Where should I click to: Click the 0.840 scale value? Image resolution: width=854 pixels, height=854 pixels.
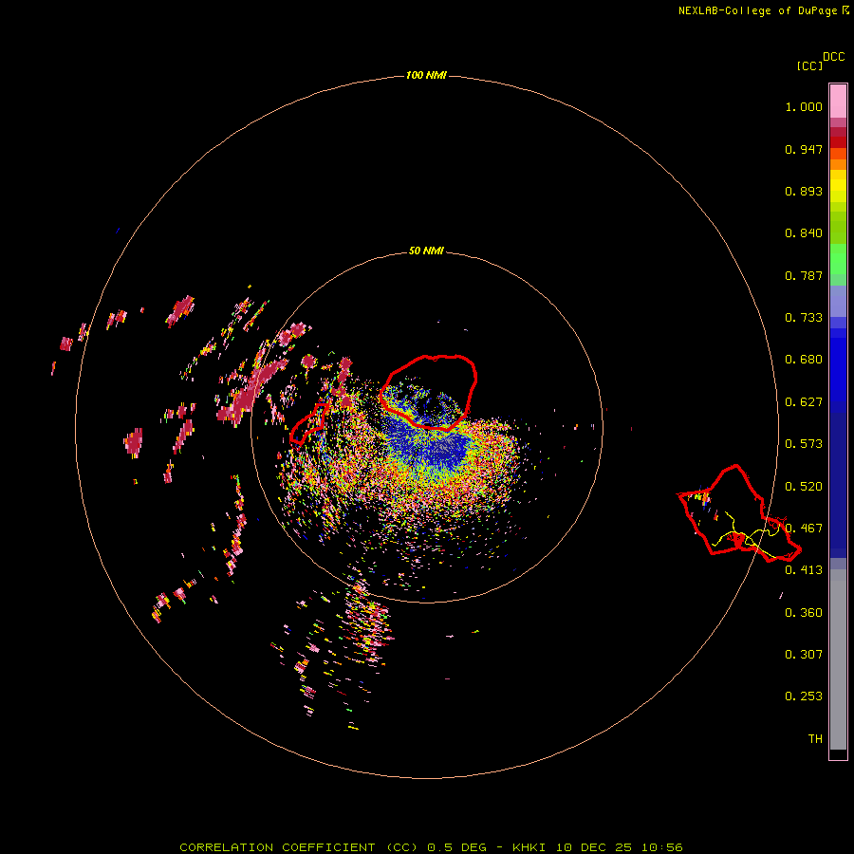[x=804, y=233]
